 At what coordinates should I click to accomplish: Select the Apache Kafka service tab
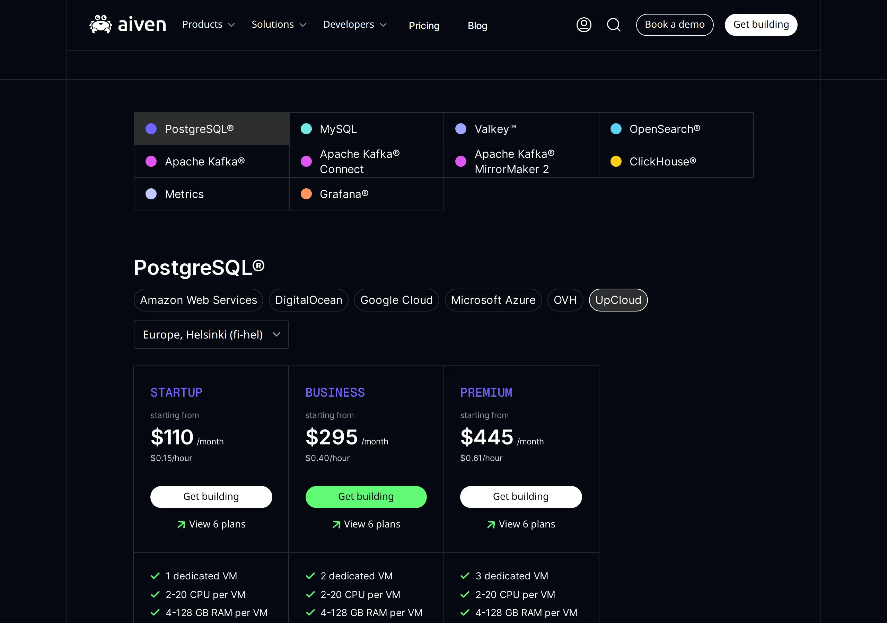[212, 161]
